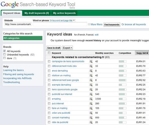
Task: Tick checkbox for publicité sur internet
Action: coord(49,94)
